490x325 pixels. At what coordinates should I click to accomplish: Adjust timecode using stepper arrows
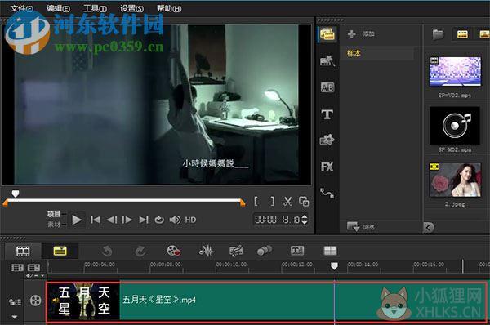(305, 220)
